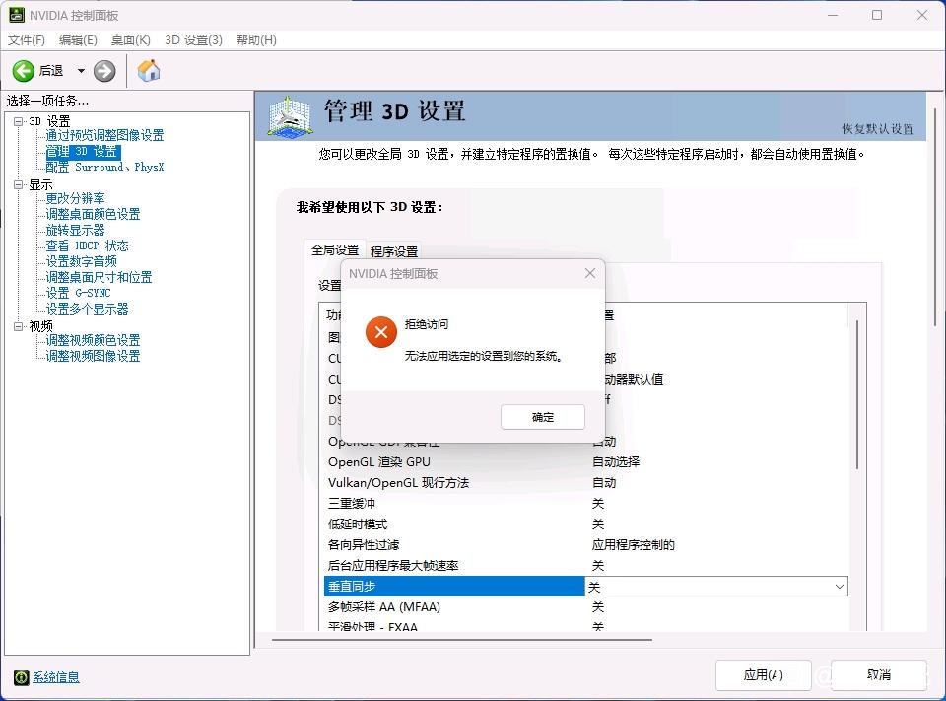
Task: Open 设置 G-SYNC task
Action: (x=79, y=293)
